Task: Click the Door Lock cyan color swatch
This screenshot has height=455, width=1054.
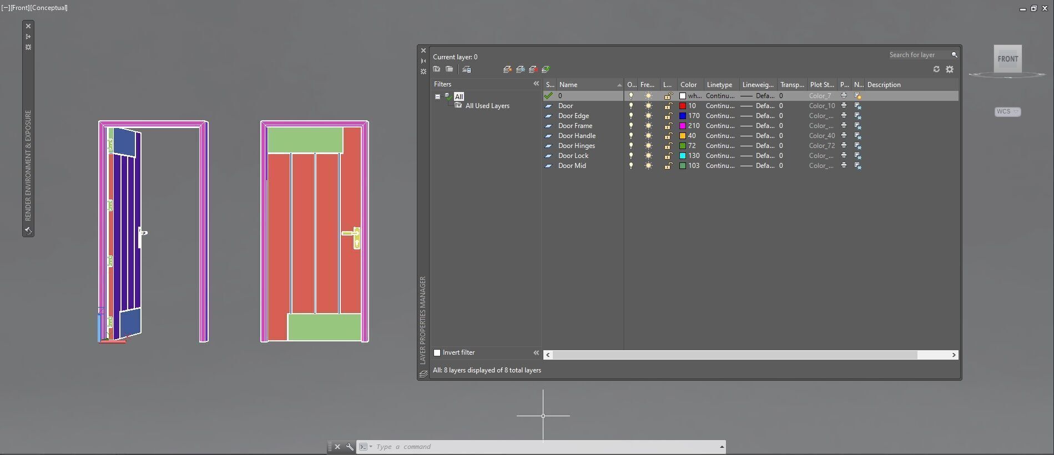Action: tap(683, 156)
